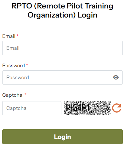This screenshot has width=125, height=149.
Task: Click the noisy blank area of captcha image
Action: [x=100, y=108]
